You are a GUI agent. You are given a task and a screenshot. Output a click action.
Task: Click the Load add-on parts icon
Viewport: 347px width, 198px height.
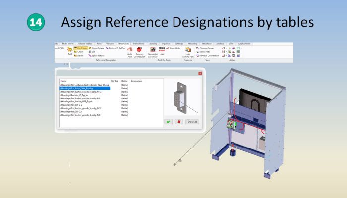pyautogui.click(x=162, y=51)
